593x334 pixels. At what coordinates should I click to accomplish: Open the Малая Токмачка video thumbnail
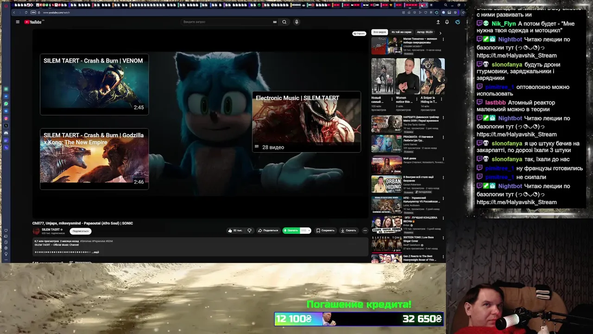[x=386, y=46]
